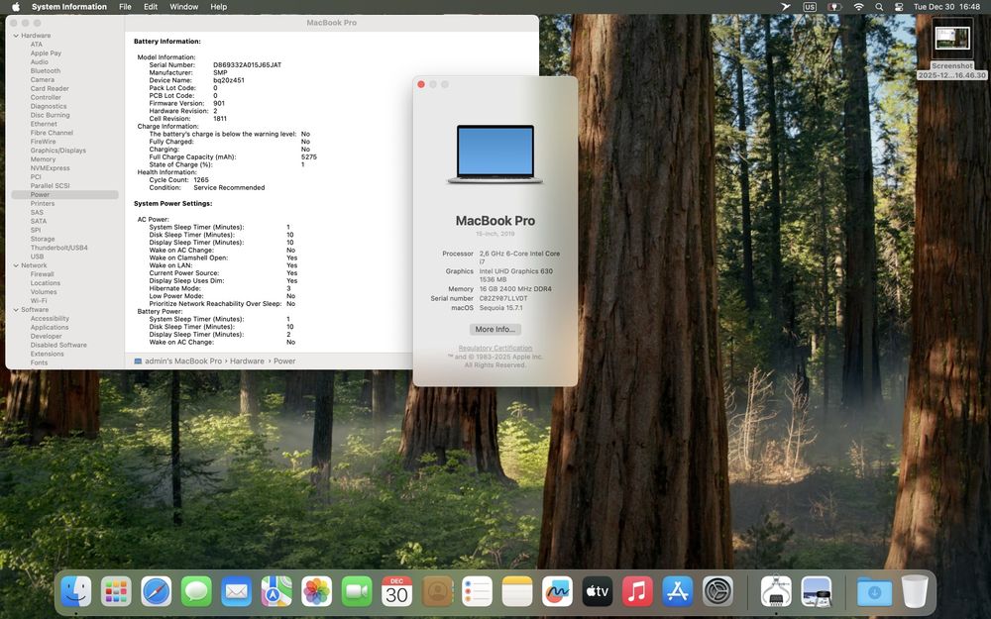This screenshot has width=991, height=619.
Task: Select Graphics/Displays in the sidebar
Action: click(x=58, y=151)
